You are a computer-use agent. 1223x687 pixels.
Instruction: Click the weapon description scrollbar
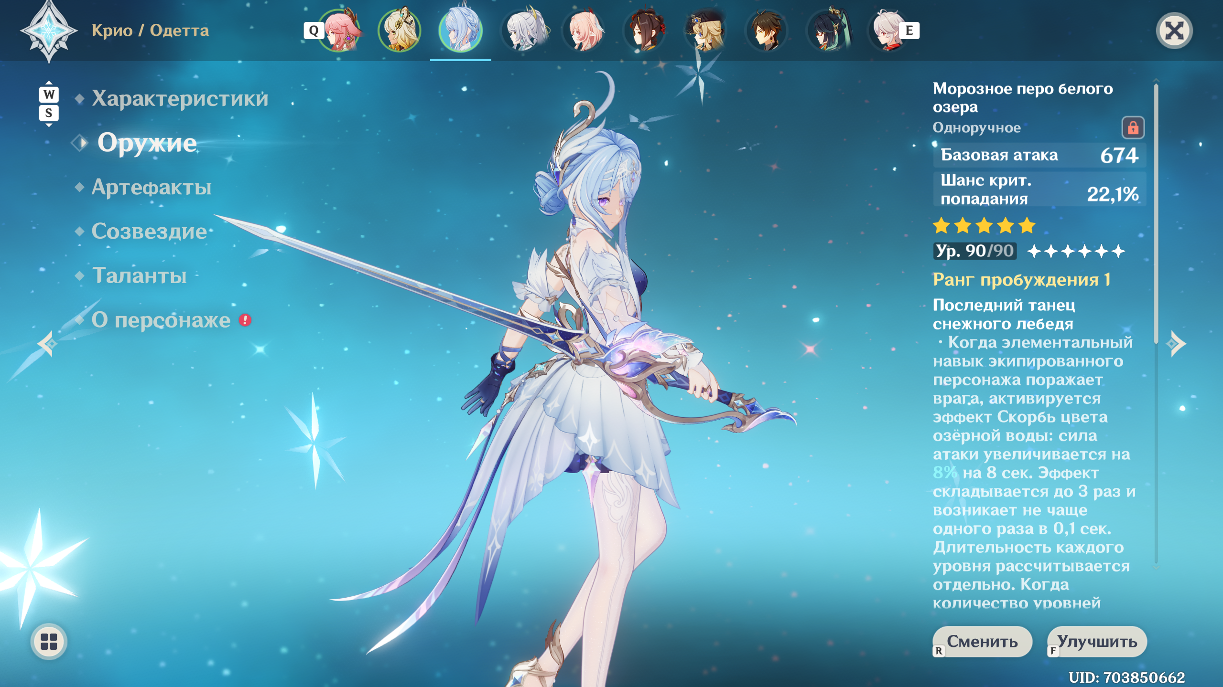click(1156, 213)
